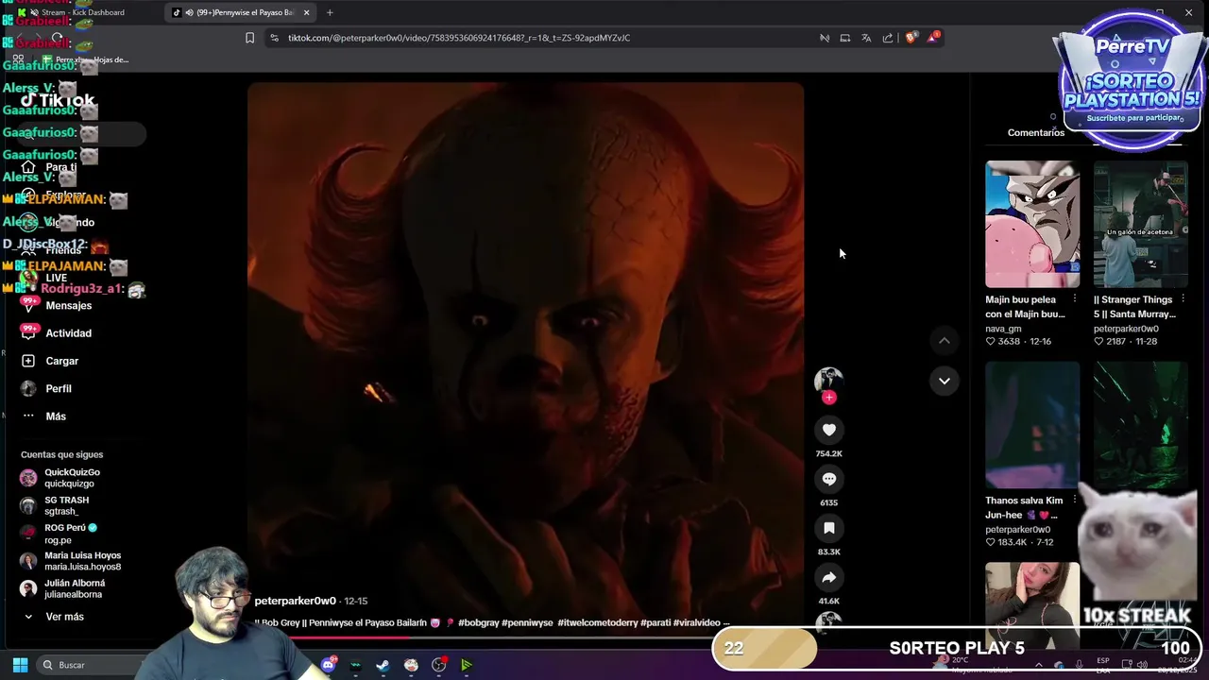
Task: Click the #itwelcometoderry hashtag
Action: coord(597,623)
